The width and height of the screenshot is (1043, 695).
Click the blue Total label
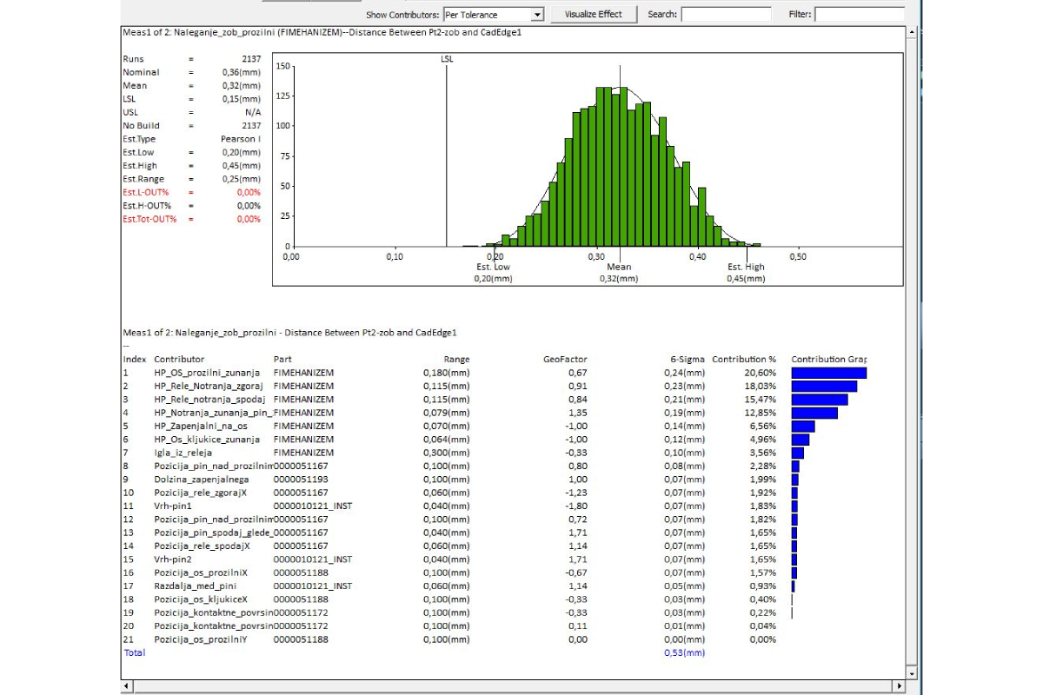point(135,652)
